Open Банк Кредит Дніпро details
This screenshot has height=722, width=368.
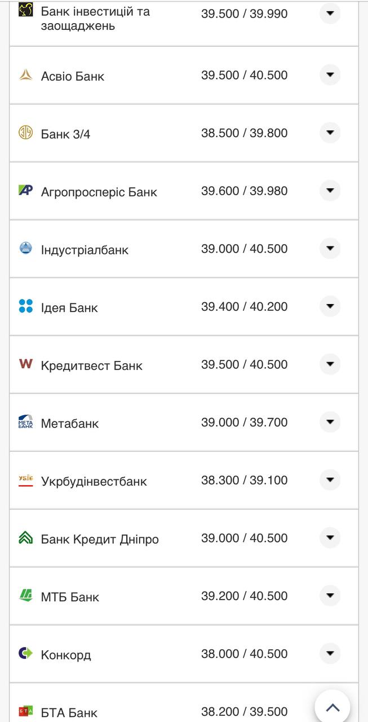330,537
